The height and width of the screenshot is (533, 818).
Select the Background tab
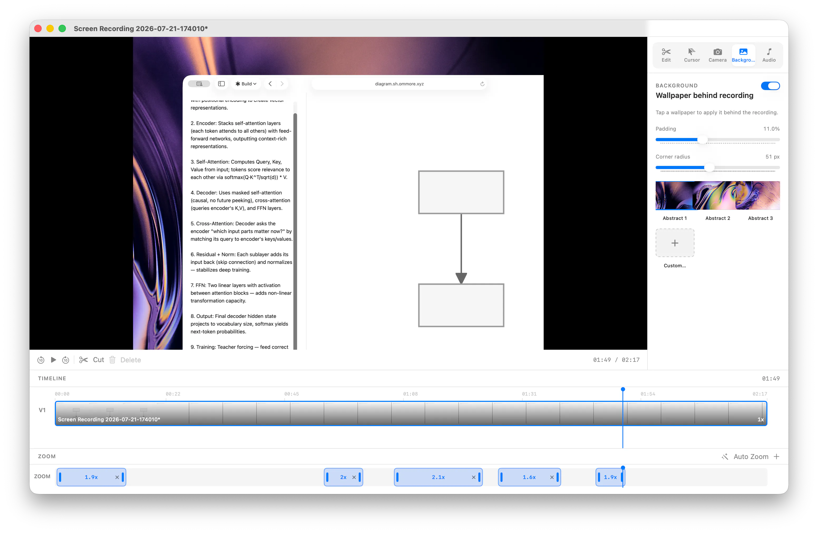pos(743,55)
